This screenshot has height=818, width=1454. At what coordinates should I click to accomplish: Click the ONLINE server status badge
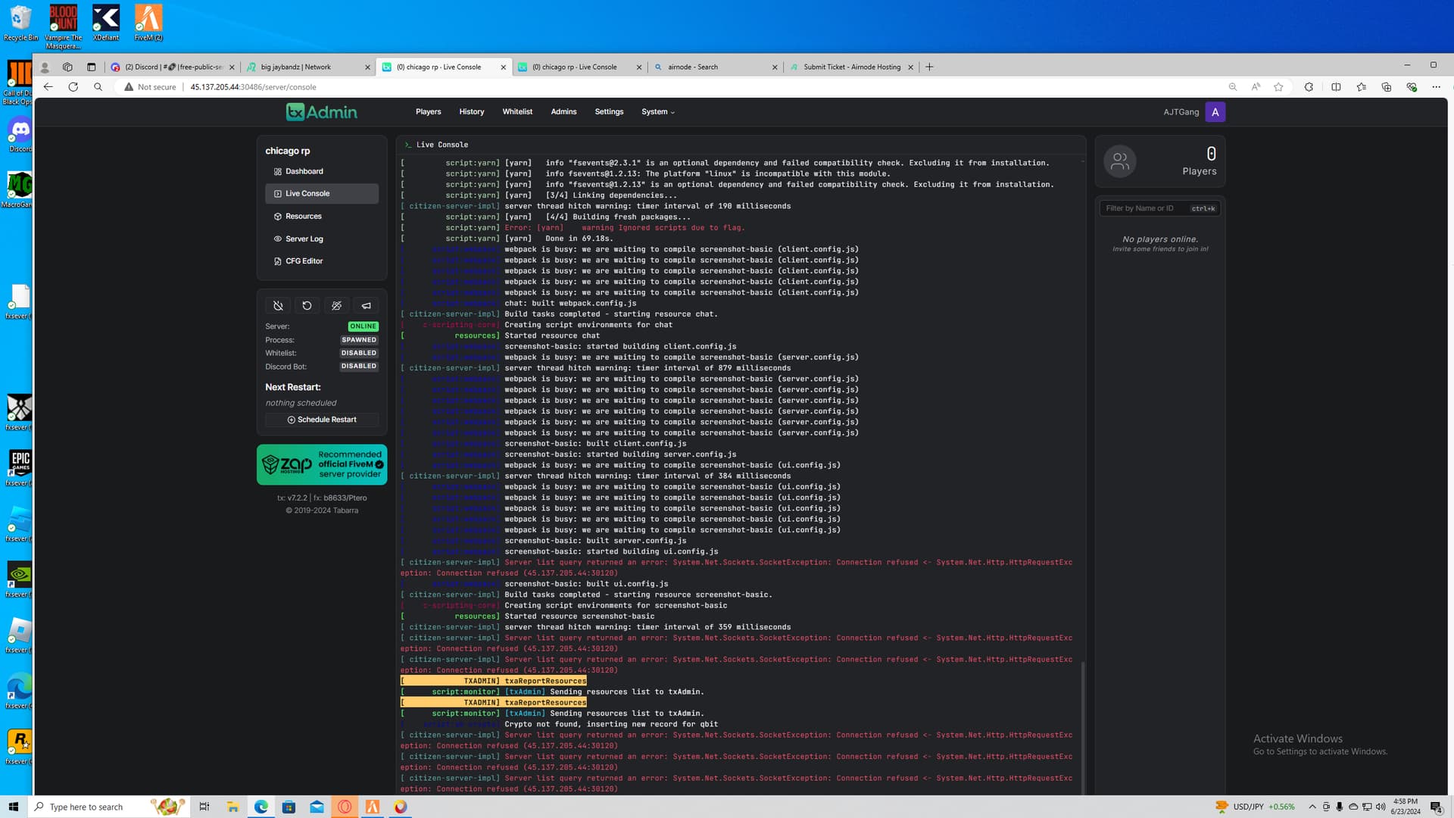363,326
